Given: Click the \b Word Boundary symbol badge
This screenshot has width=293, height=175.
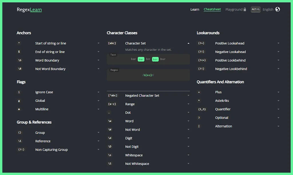Looking at the screenshot, I should point(19,60).
